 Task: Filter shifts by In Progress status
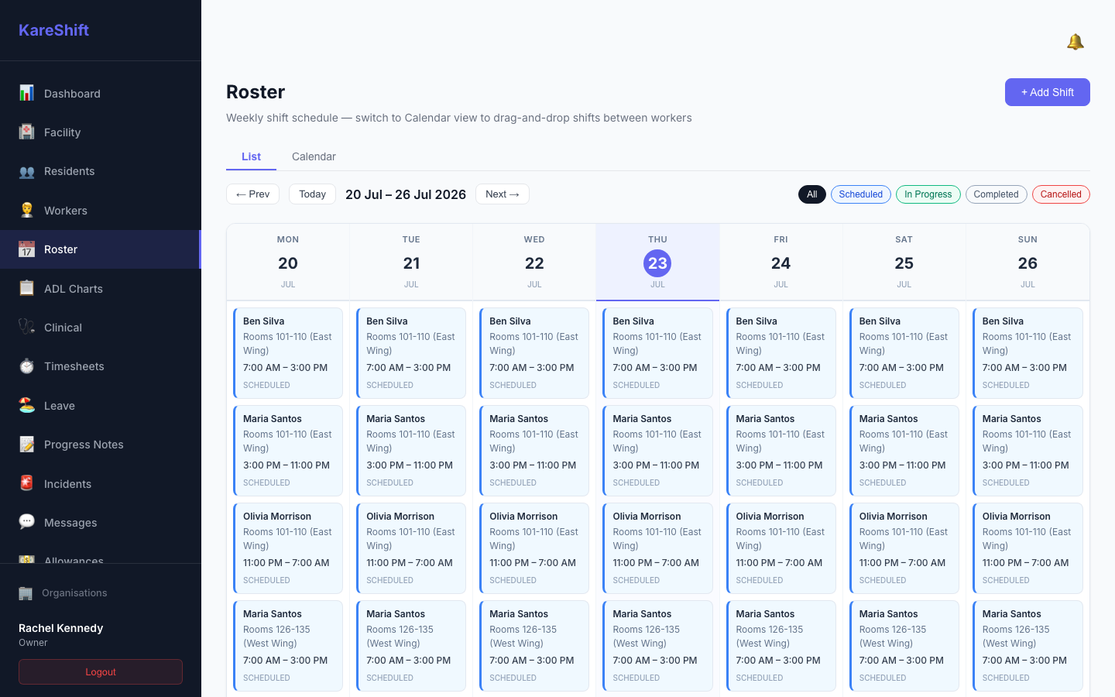pyautogui.click(x=928, y=194)
